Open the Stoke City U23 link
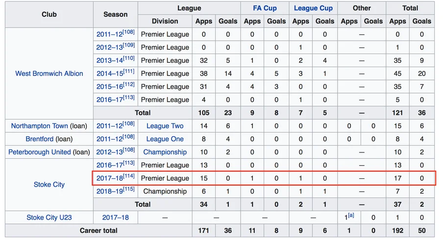This screenshot has width=443, height=245. [49, 218]
